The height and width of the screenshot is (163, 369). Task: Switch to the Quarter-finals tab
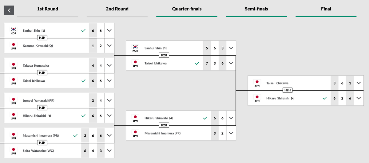(187, 9)
